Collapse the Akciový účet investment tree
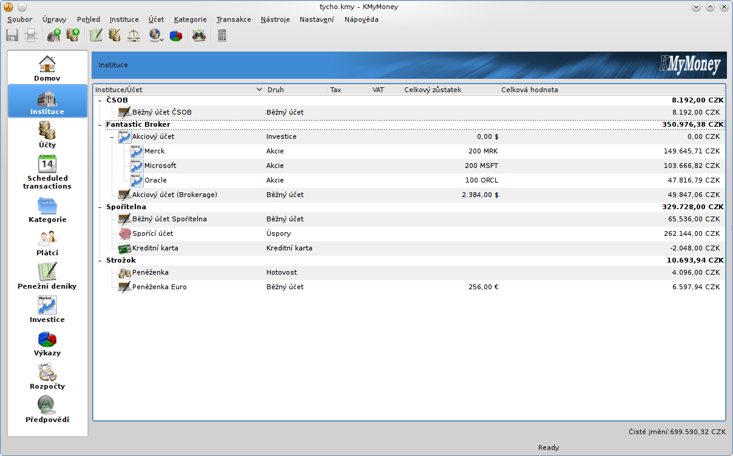The image size is (733, 456). coord(112,136)
